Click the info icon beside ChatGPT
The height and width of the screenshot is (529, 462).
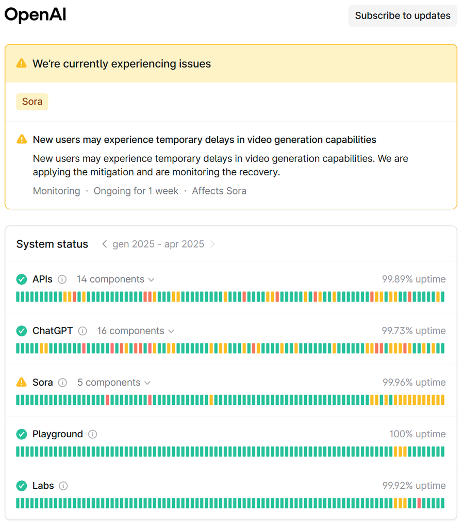[x=82, y=331]
